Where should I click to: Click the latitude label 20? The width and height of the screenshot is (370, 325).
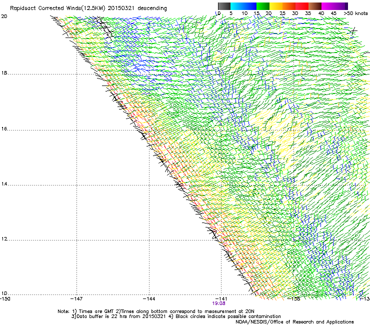[x=4, y=16]
